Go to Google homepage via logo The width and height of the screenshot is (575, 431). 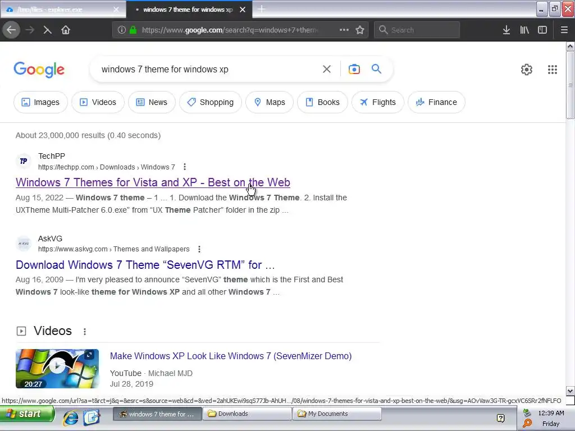point(39,70)
